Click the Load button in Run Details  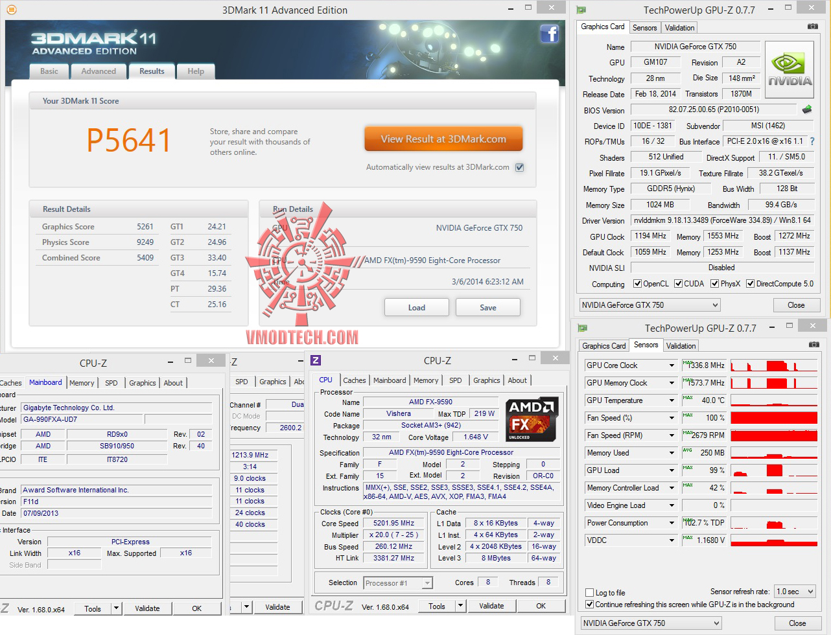pyautogui.click(x=417, y=308)
